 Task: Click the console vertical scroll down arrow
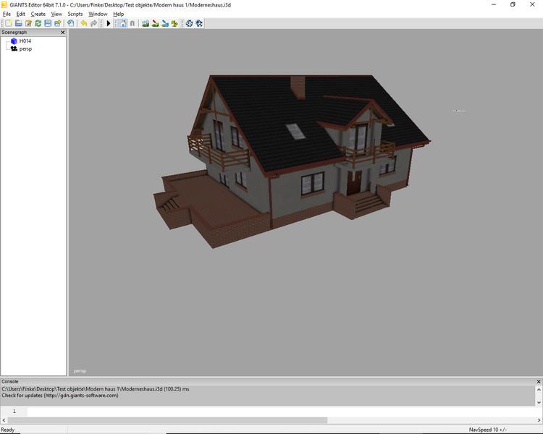pyautogui.click(x=539, y=401)
